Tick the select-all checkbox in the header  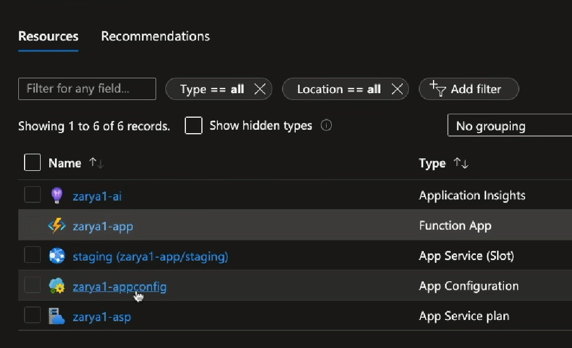[32, 162]
